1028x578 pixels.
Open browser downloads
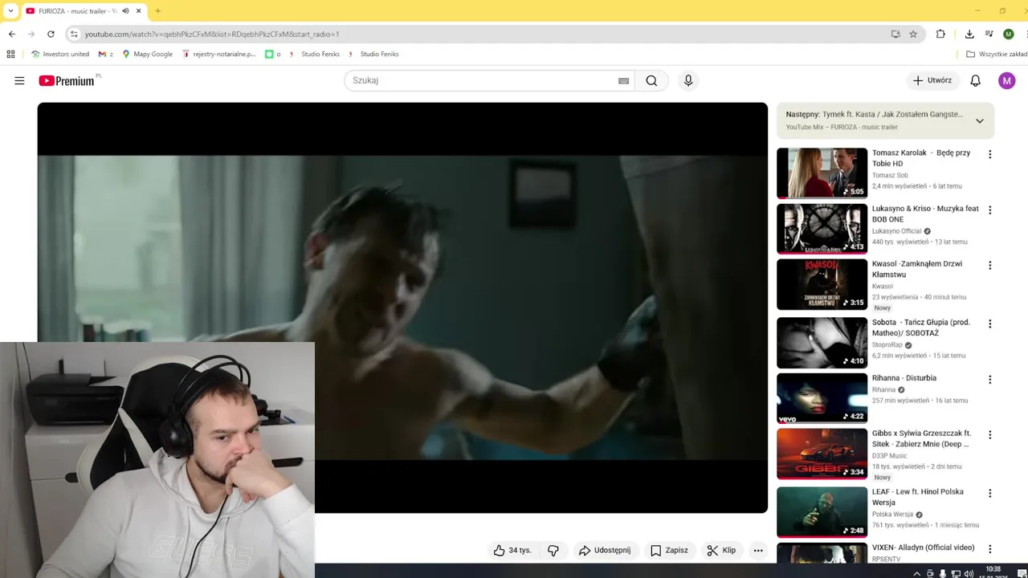(969, 34)
